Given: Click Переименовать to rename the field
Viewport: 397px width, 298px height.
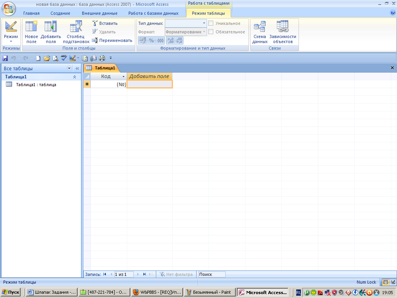Looking at the screenshot, I should coord(112,40).
